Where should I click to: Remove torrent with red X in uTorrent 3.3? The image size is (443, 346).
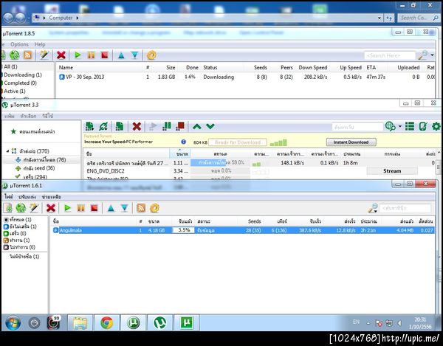(x=137, y=126)
